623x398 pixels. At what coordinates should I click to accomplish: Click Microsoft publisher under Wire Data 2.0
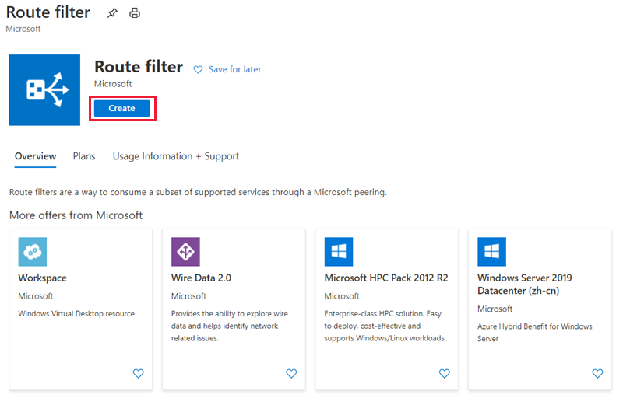(188, 296)
